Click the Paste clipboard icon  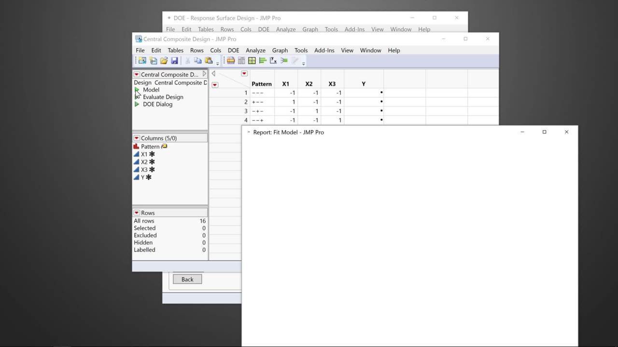click(209, 61)
